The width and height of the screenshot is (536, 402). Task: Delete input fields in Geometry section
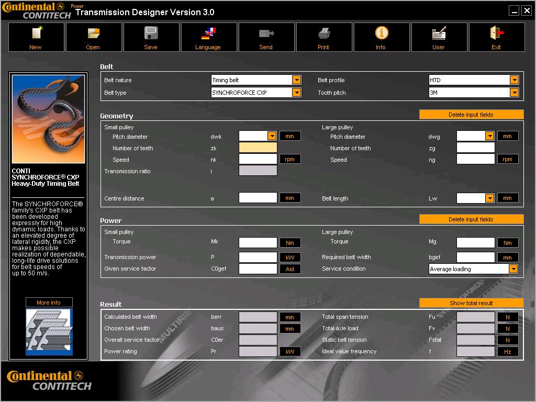tap(471, 115)
